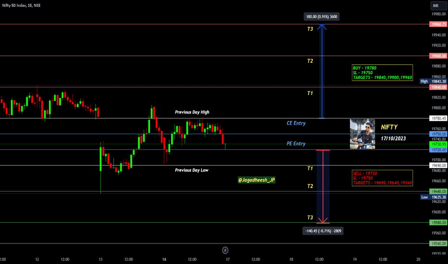448x264 pixels.
Task: Click the T2 label near the 19900 line
Action: pyautogui.click(x=310, y=61)
